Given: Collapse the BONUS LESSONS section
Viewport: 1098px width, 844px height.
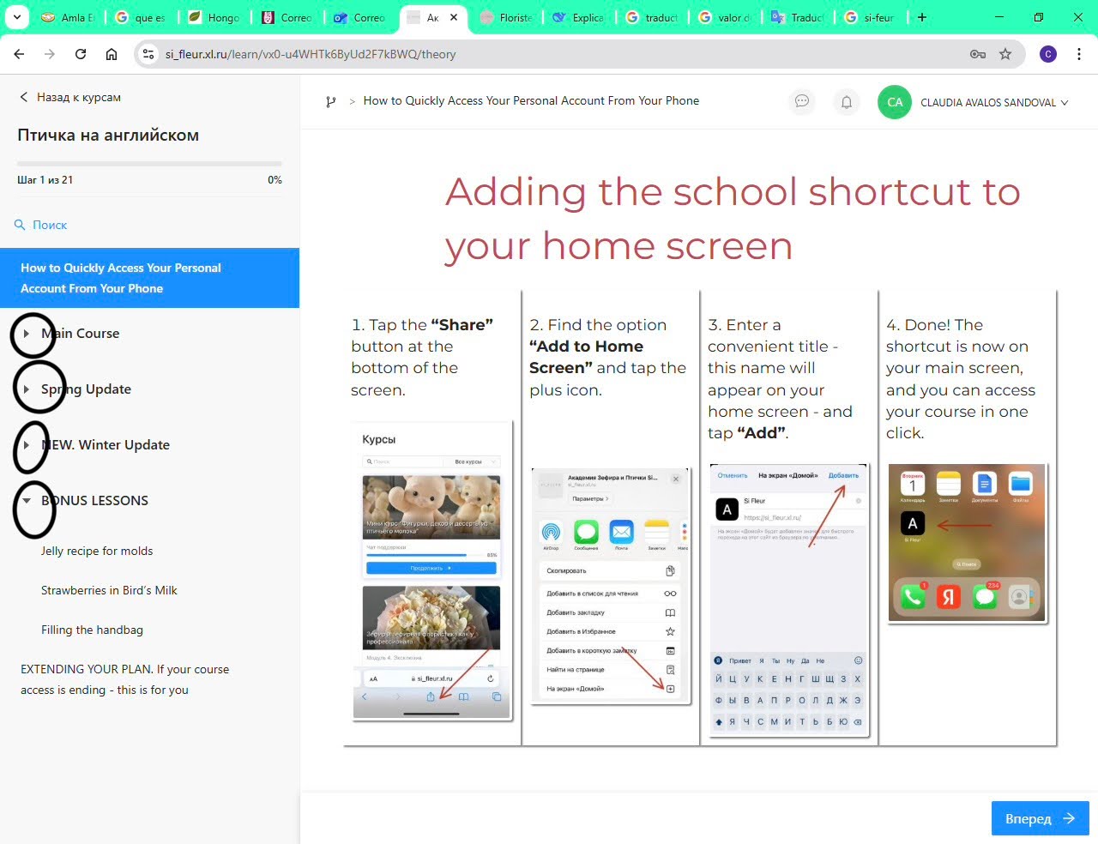Looking at the screenshot, I should click(x=27, y=501).
